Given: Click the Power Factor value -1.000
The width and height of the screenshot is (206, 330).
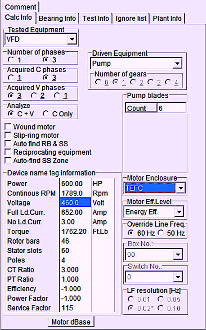Looking at the screenshot, I should coord(76,298).
